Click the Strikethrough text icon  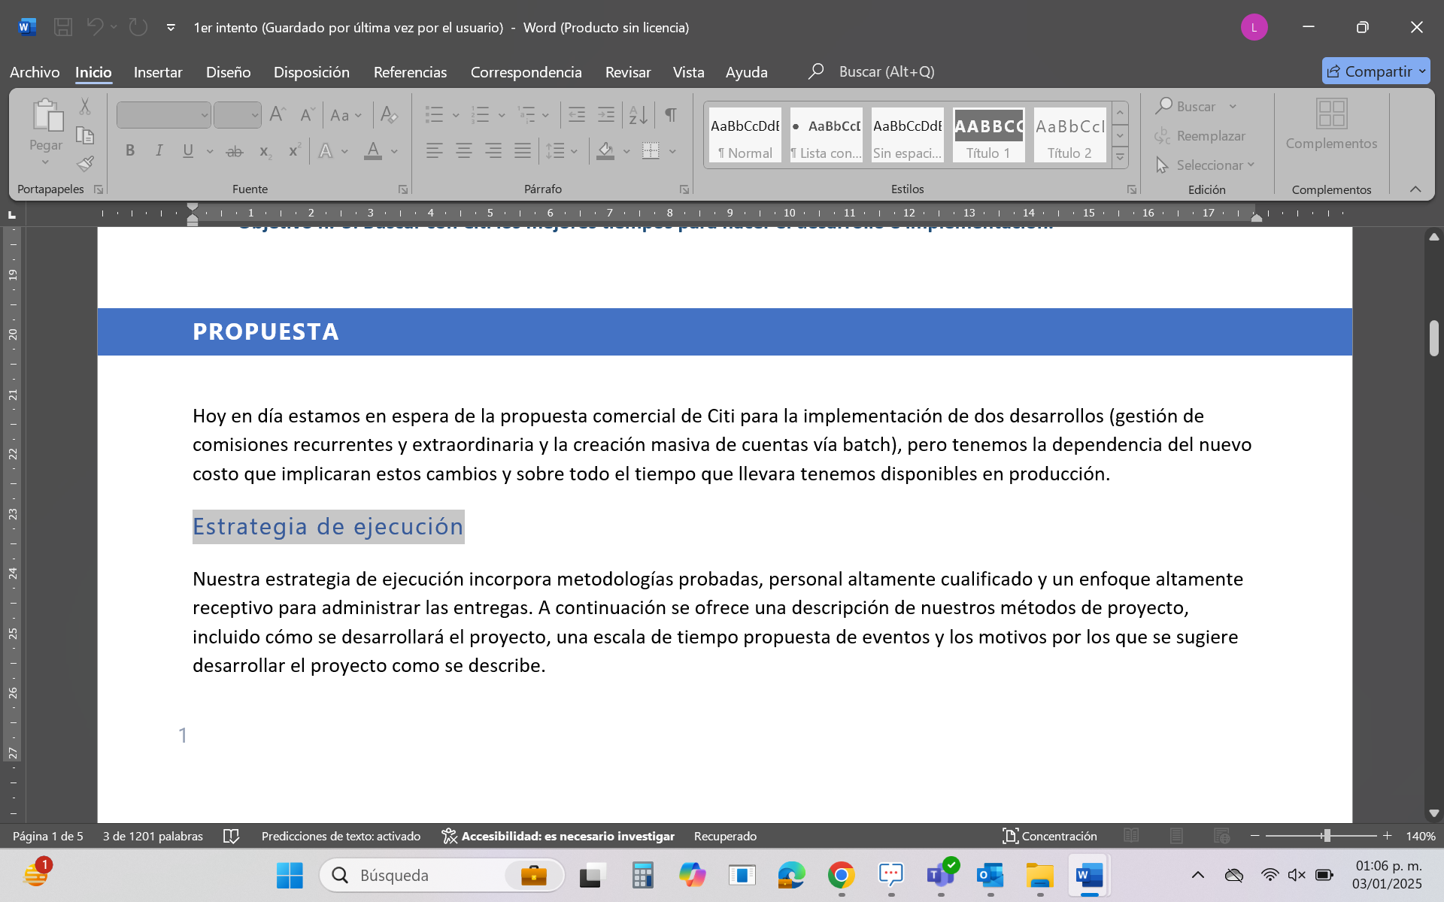pyautogui.click(x=235, y=151)
